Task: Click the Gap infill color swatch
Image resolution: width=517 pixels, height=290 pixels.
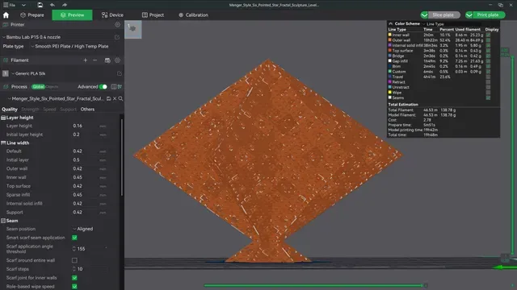Action: pos(389,61)
